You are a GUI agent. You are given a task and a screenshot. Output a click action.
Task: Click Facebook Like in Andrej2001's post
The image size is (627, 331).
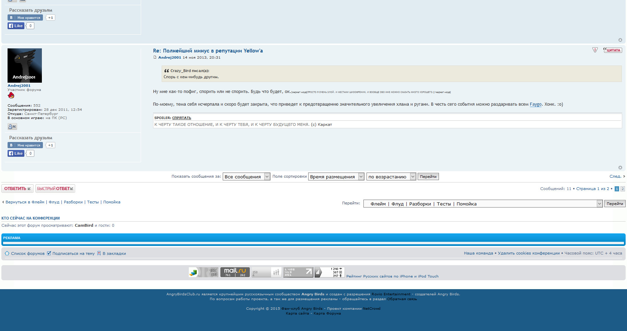click(x=16, y=153)
